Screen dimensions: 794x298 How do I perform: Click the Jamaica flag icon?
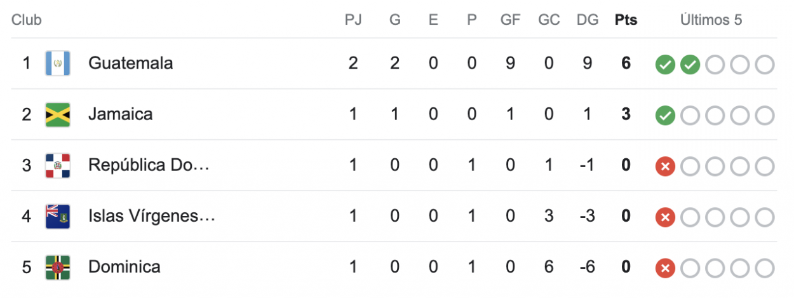tap(58, 114)
